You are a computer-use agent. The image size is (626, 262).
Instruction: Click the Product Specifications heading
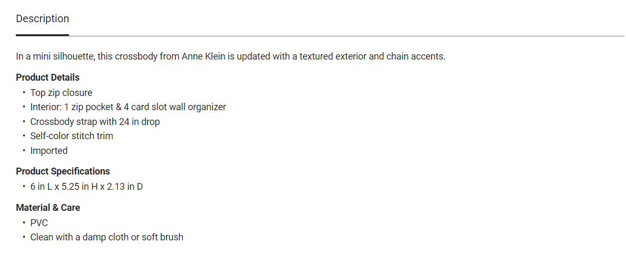[x=63, y=171]
